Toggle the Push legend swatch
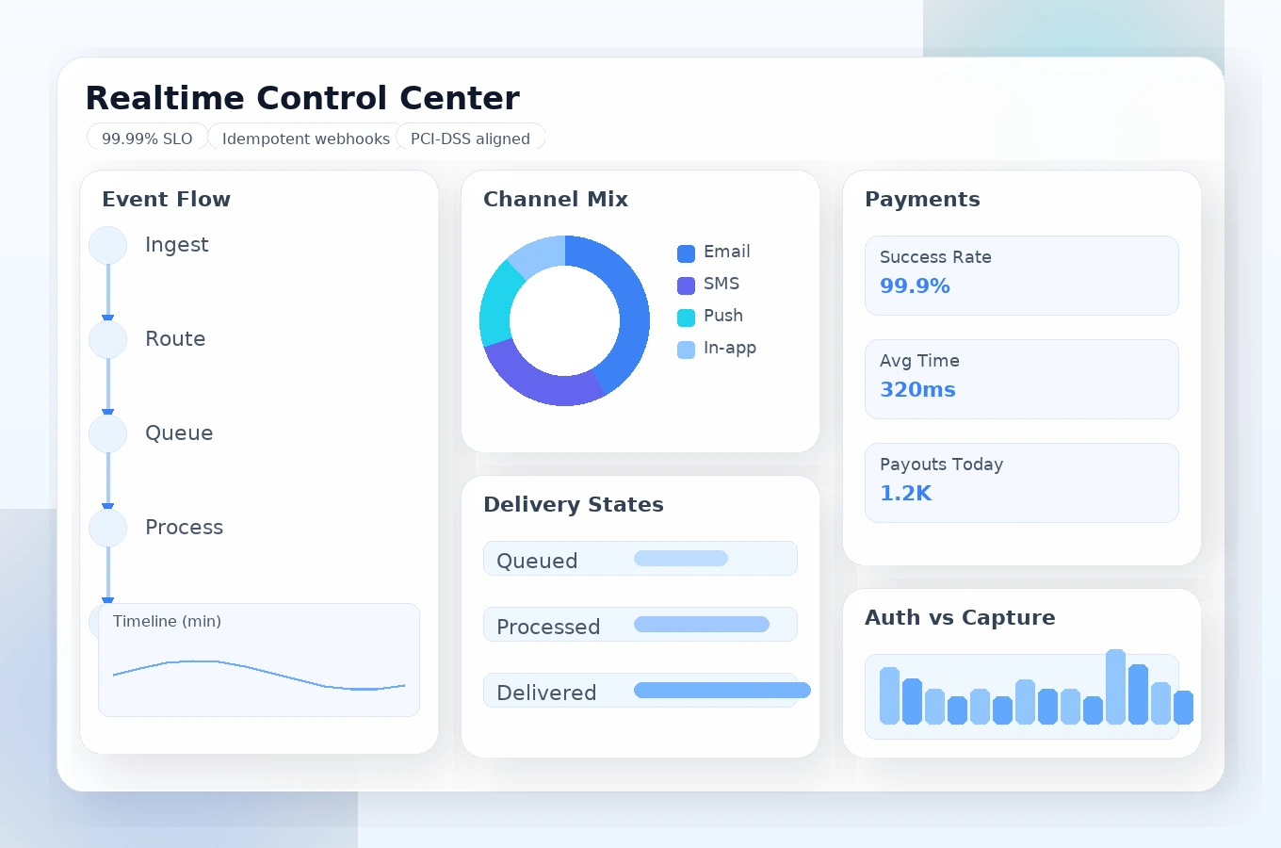Image resolution: width=1281 pixels, height=848 pixels. coord(686,318)
